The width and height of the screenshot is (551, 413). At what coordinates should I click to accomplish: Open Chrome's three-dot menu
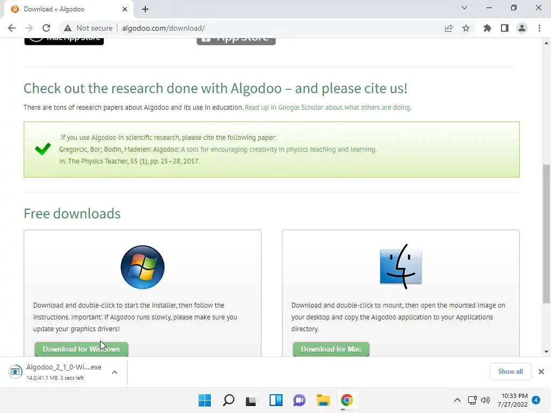click(x=539, y=28)
